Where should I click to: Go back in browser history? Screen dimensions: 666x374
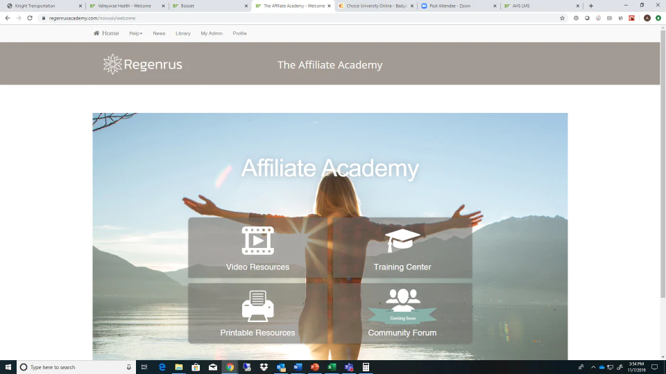click(8, 18)
